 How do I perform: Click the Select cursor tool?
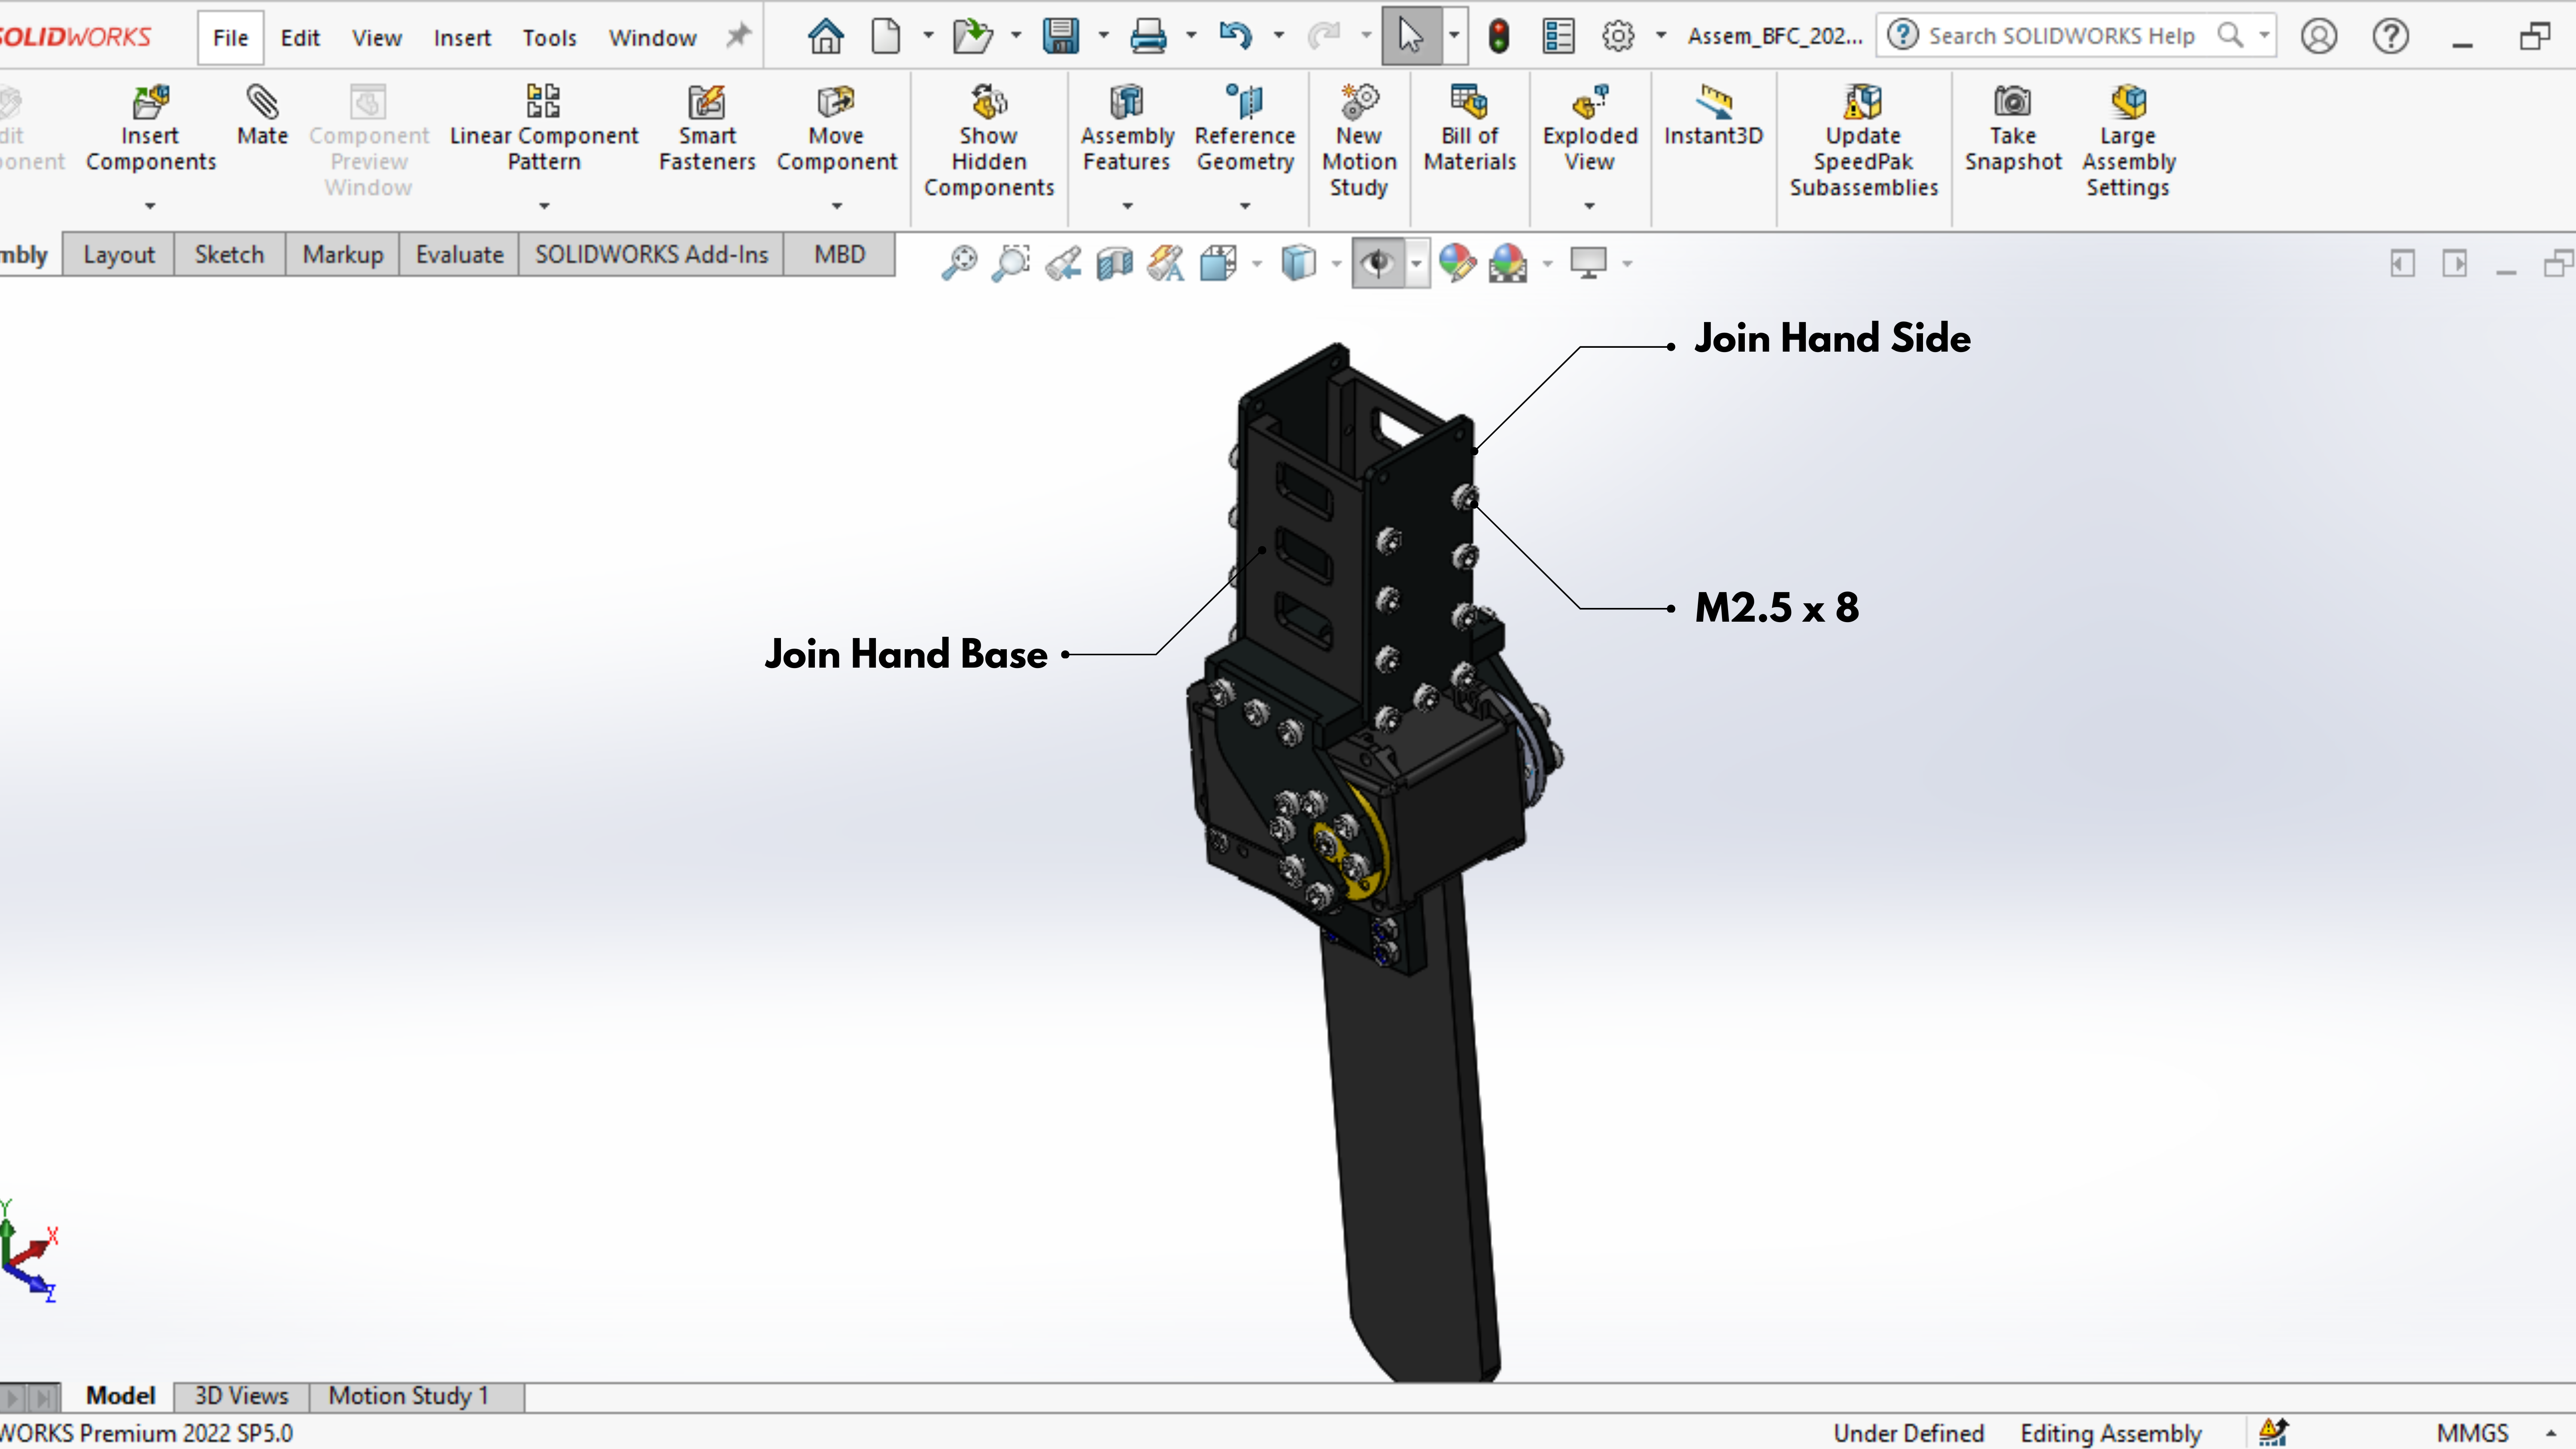[x=1410, y=37]
